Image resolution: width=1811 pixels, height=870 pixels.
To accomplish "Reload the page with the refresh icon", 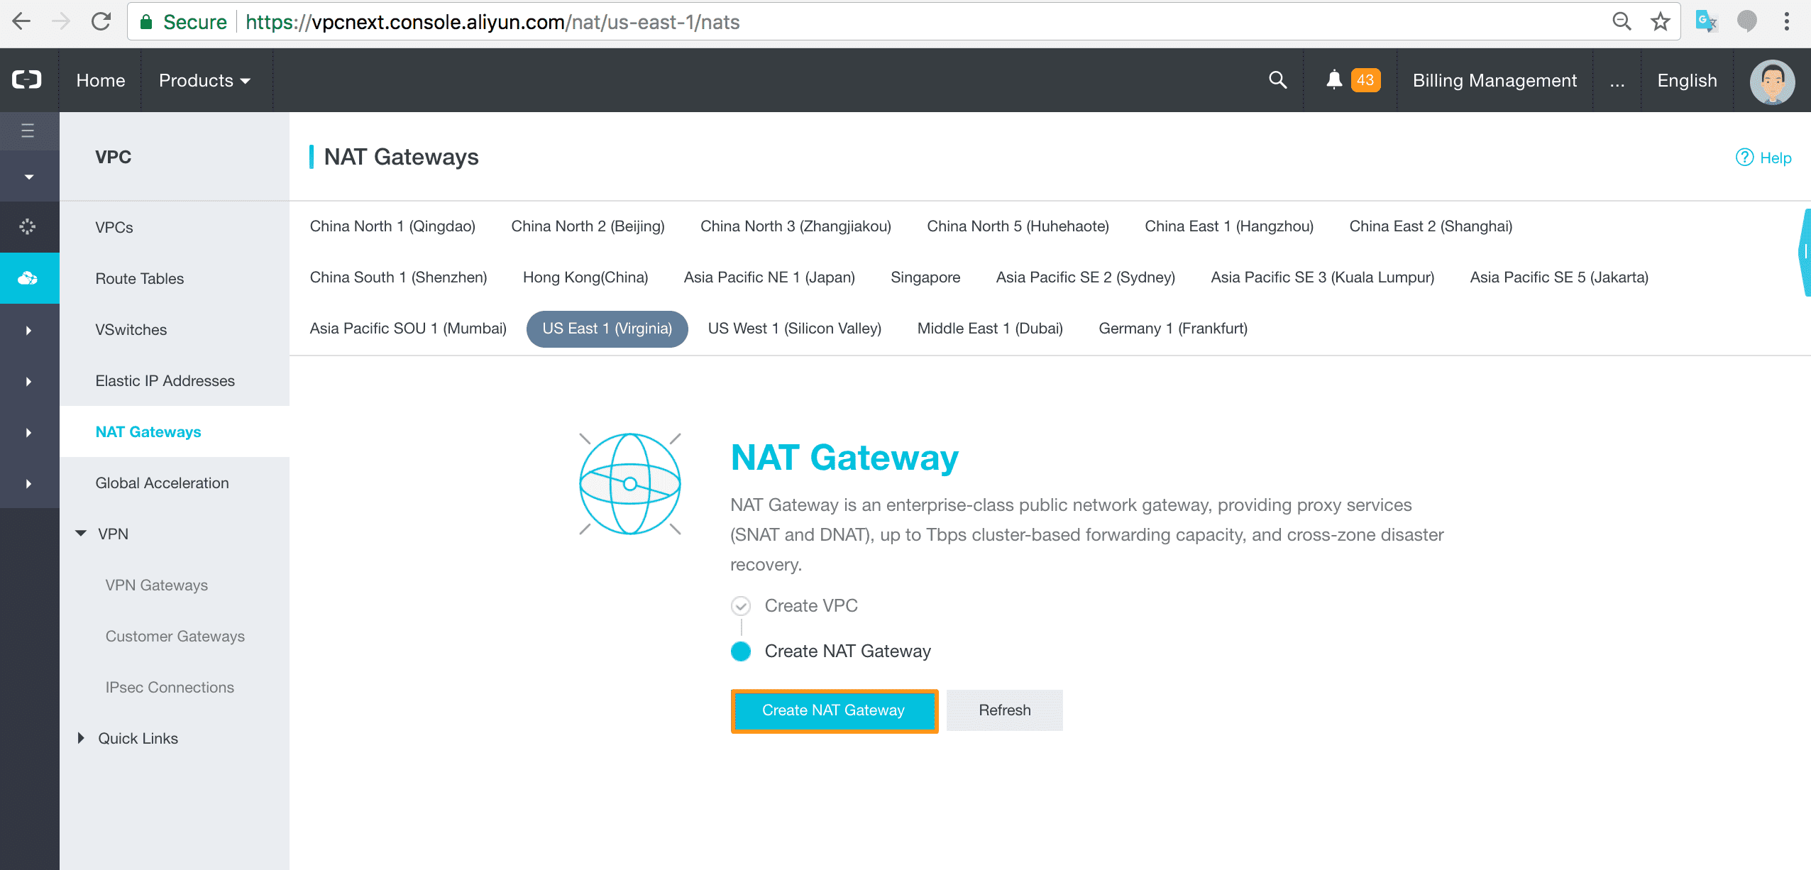I will [101, 22].
